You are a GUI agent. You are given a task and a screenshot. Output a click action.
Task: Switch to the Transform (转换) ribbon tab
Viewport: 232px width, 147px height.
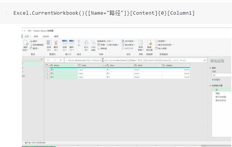pyautogui.click(x=36, y=36)
